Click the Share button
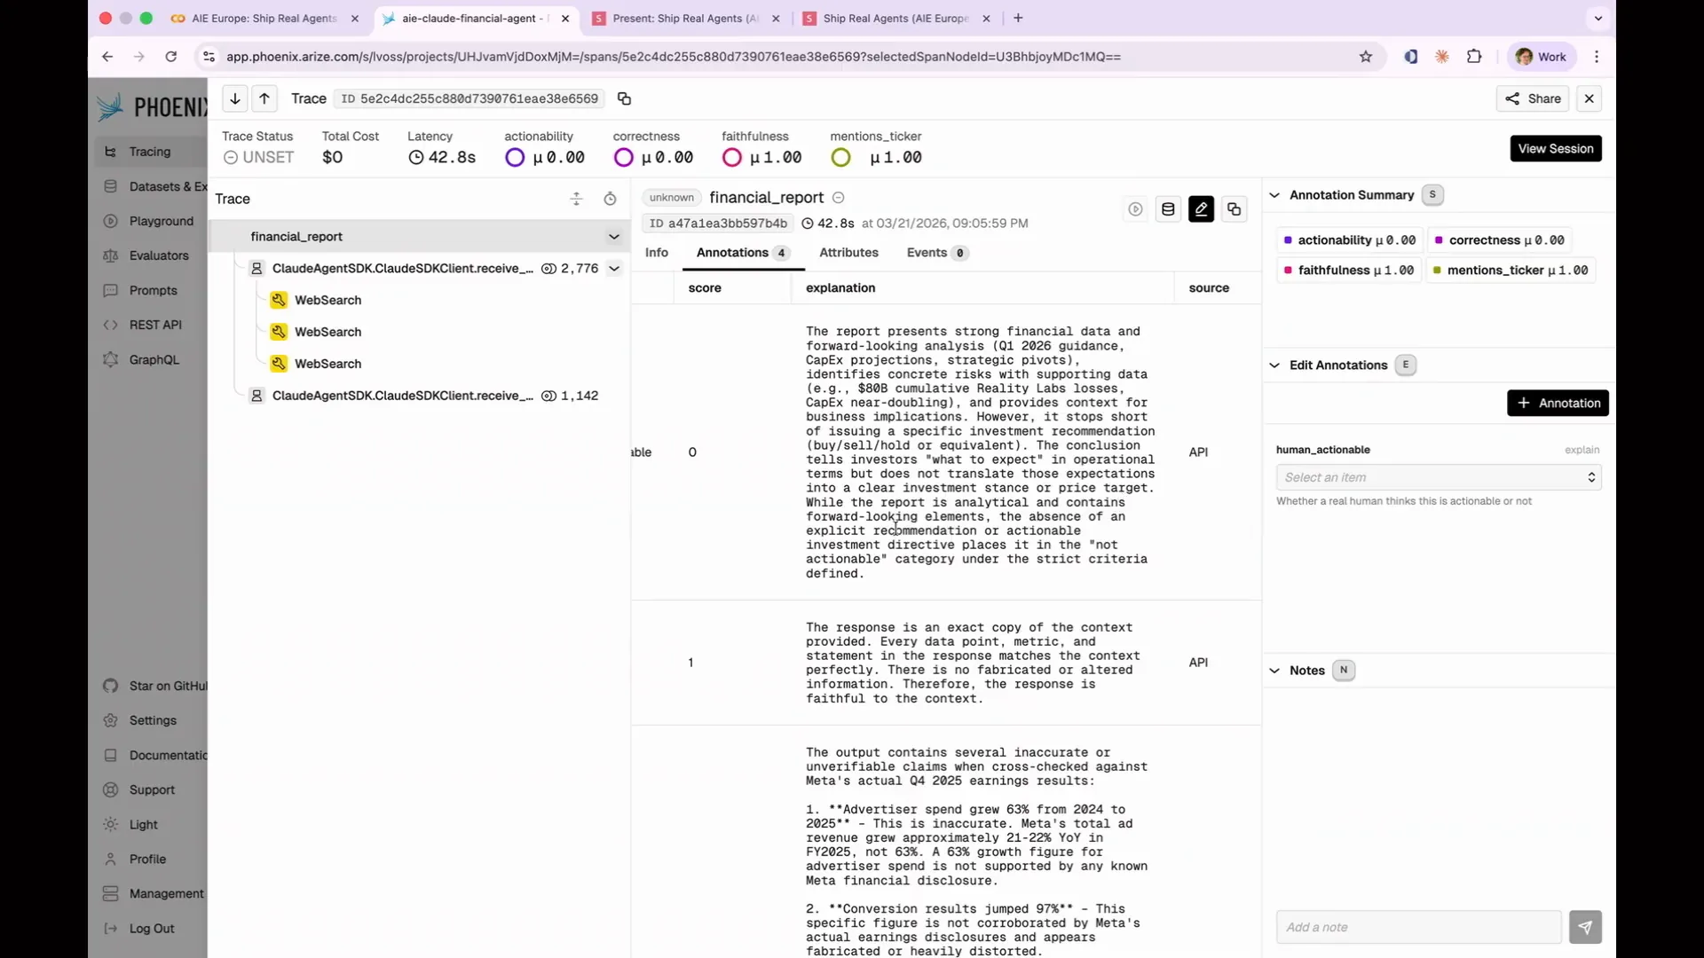Viewport: 1704px width, 958px height. (x=1533, y=98)
